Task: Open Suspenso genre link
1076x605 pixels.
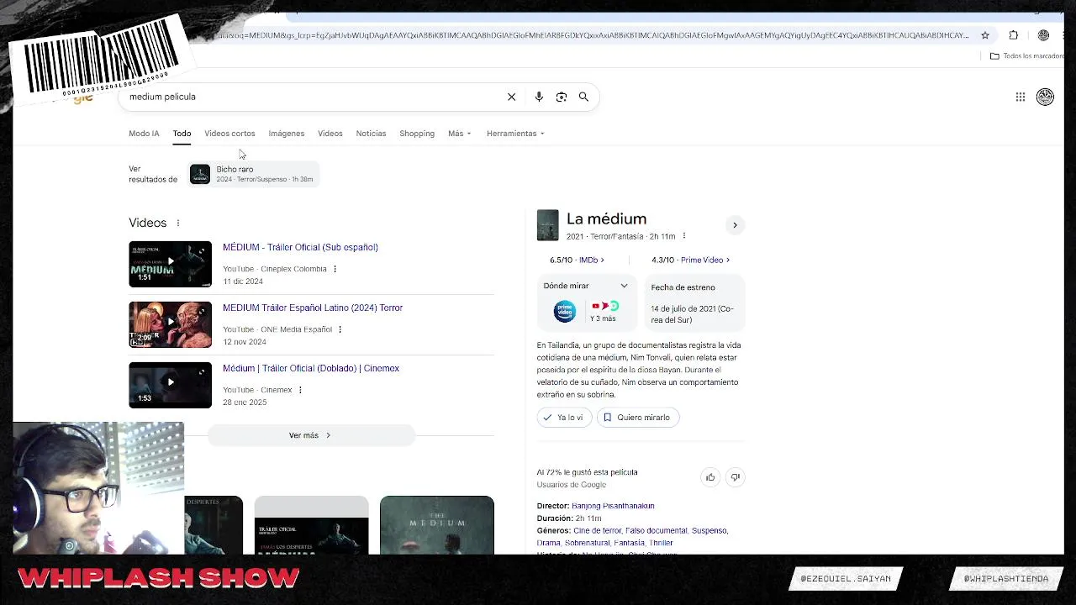Action: point(709,531)
